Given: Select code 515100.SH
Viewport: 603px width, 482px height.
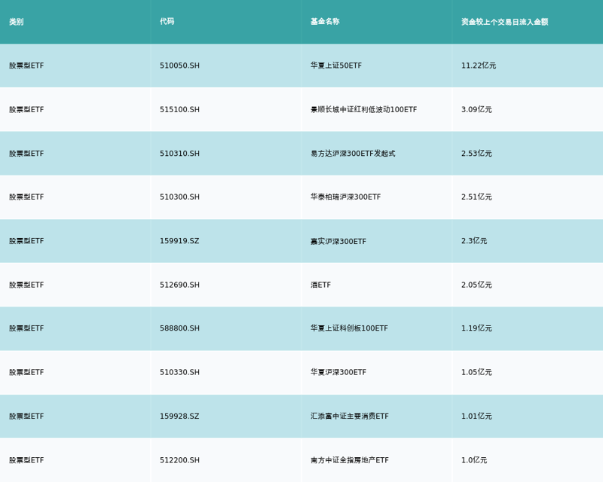Looking at the screenshot, I should click(x=179, y=109).
